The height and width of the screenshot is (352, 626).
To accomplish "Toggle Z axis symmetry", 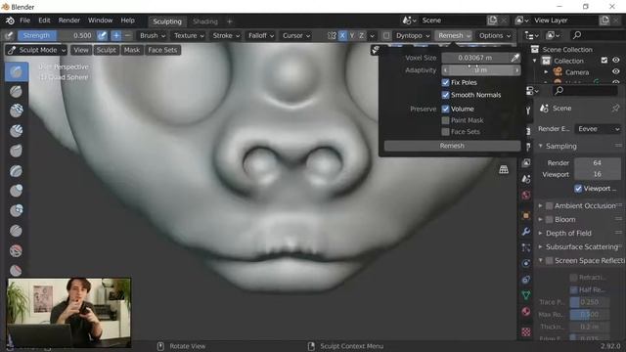I will coord(362,35).
